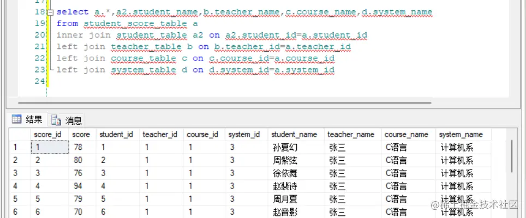
Task: Click the 张三 cell in 赵裴诗's row
Action: [x=352, y=186]
